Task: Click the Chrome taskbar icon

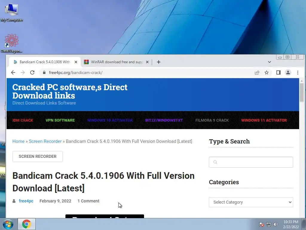Action: (27, 224)
